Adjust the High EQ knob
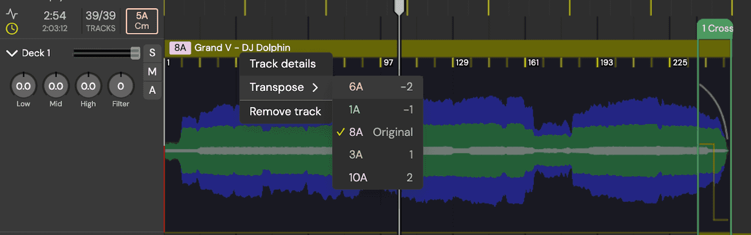751x235 pixels. [88, 87]
